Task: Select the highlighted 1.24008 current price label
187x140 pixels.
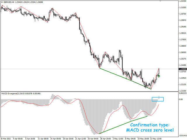Action: tap(183, 69)
